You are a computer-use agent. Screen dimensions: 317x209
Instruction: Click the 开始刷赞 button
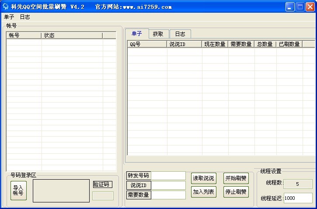pos(236,178)
